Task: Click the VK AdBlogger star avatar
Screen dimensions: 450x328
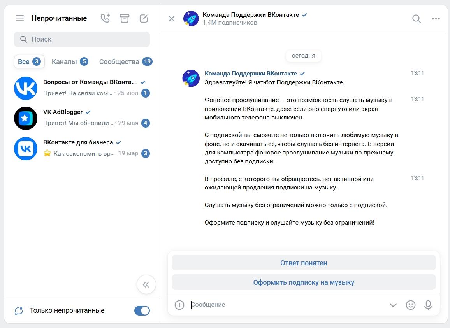Action: [x=26, y=118]
